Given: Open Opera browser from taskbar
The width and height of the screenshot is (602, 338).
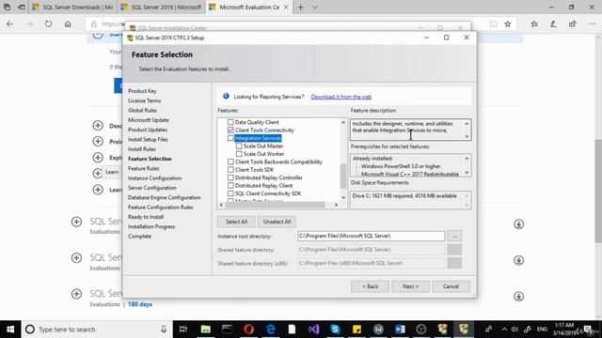Looking at the screenshot, I should click(248, 330).
